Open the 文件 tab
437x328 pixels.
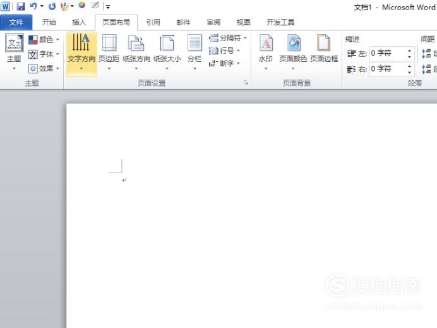click(16, 22)
